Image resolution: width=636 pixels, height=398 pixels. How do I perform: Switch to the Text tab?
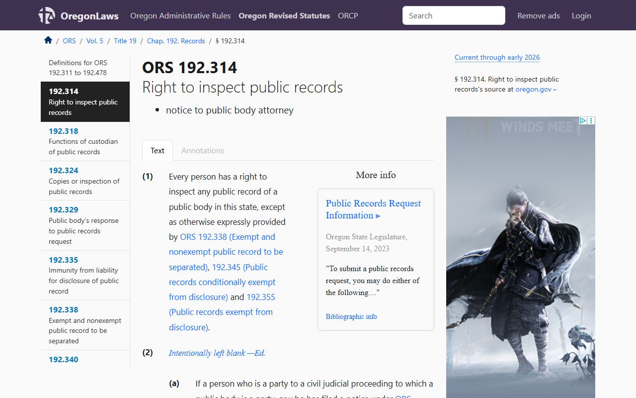tap(158, 150)
